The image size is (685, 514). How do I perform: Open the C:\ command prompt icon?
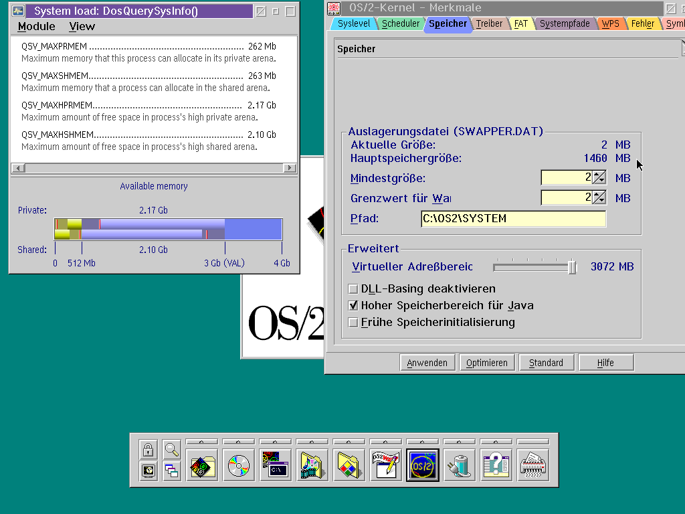pyautogui.click(x=275, y=466)
